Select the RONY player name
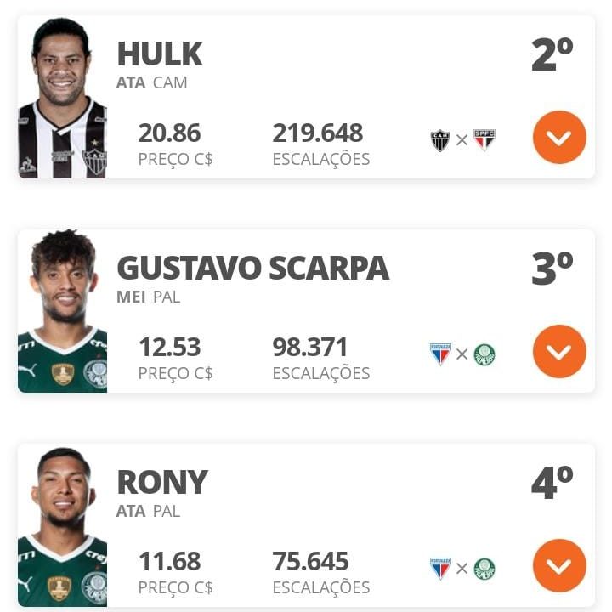The width and height of the screenshot is (612, 612). (x=162, y=483)
